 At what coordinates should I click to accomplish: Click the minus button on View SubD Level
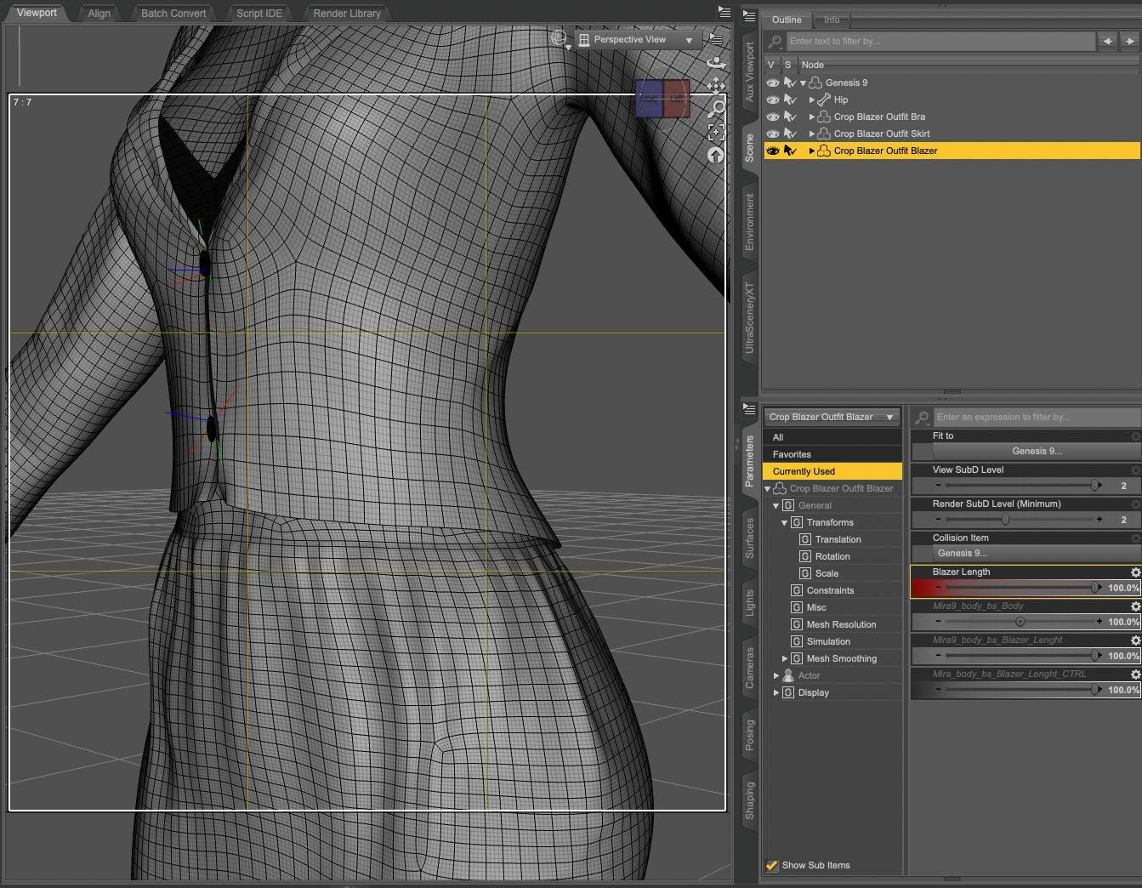pos(938,486)
